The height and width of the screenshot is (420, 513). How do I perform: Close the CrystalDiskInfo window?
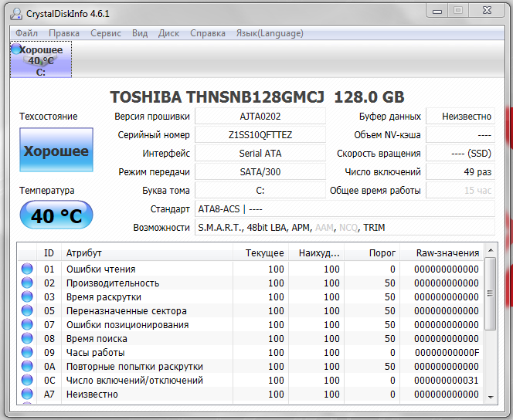coord(488,11)
